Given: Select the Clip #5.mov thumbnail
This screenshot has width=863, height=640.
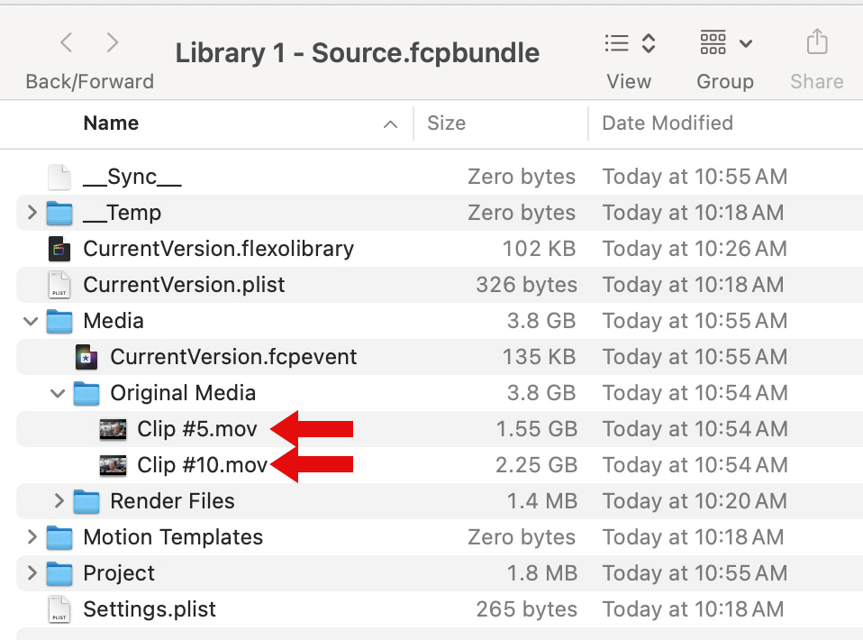Looking at the screenshot, I should (x=113, y=429).
